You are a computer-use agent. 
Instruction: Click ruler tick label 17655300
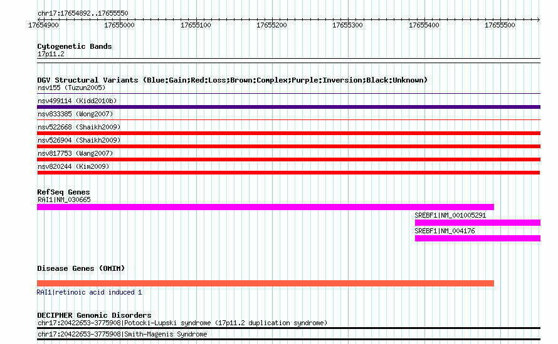coord(347,25)
